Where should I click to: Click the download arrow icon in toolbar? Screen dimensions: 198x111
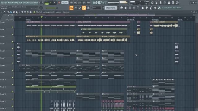tap(159, 8)
